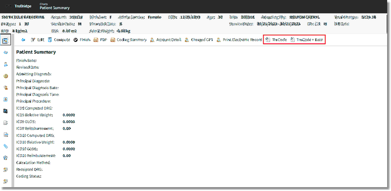Click the blue paperclip sidebar icon
This screenshot has height=191, width=391.
tap(6, 146)
